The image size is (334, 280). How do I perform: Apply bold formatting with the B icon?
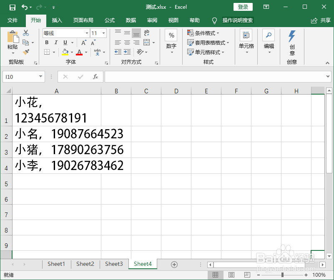click(47, 42)
